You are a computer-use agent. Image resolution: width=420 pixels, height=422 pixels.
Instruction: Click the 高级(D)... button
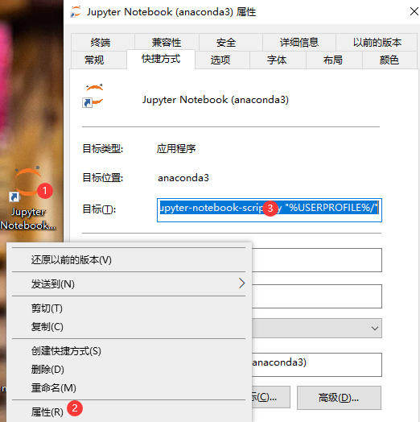tap(339, 398)
